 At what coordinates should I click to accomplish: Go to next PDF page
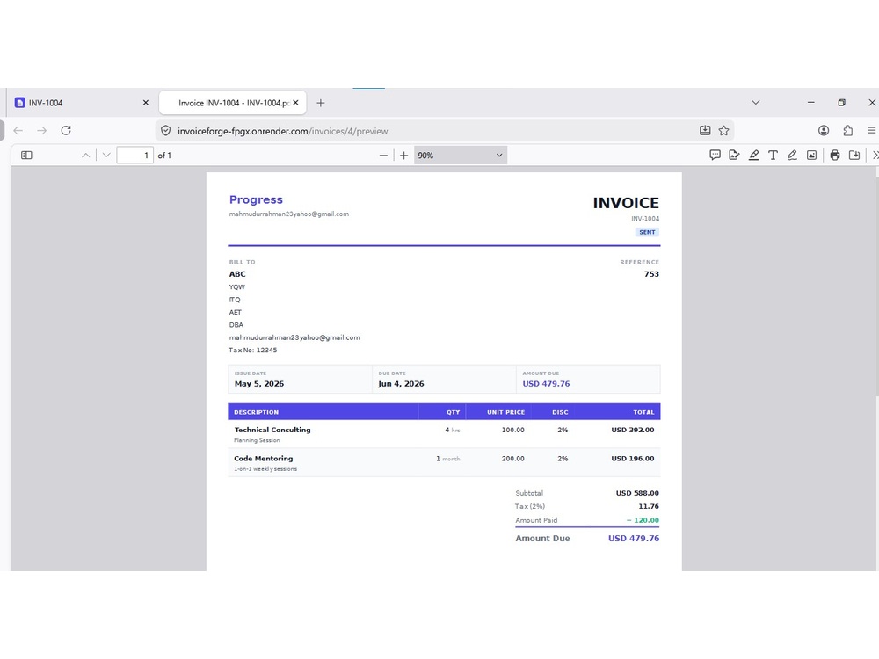tap(106, 156)
